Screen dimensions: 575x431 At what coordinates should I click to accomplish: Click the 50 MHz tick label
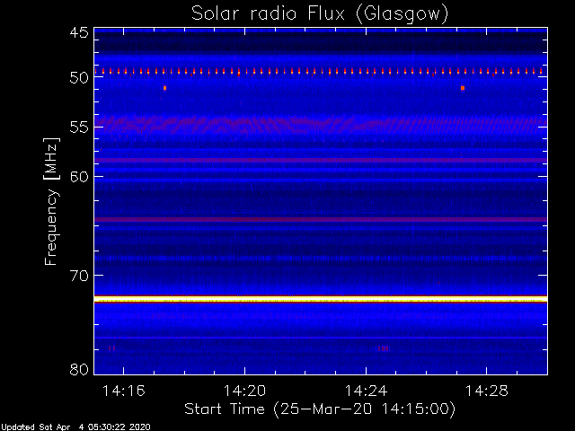pos(79,78)
